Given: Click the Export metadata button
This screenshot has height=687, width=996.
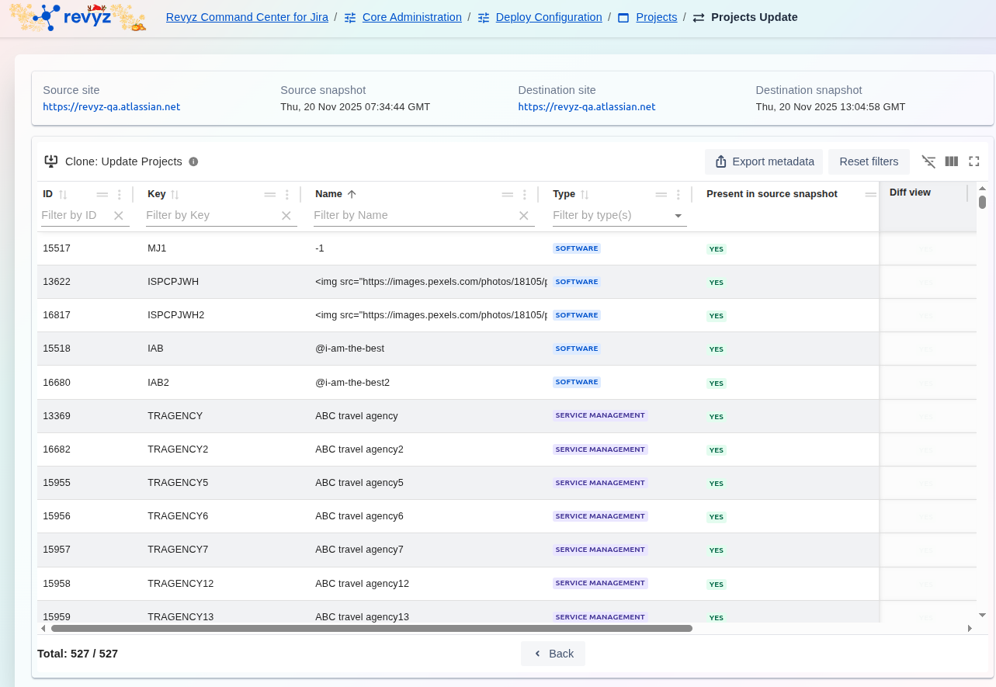Looking at the screenshot, I should [x=764, y=161].
